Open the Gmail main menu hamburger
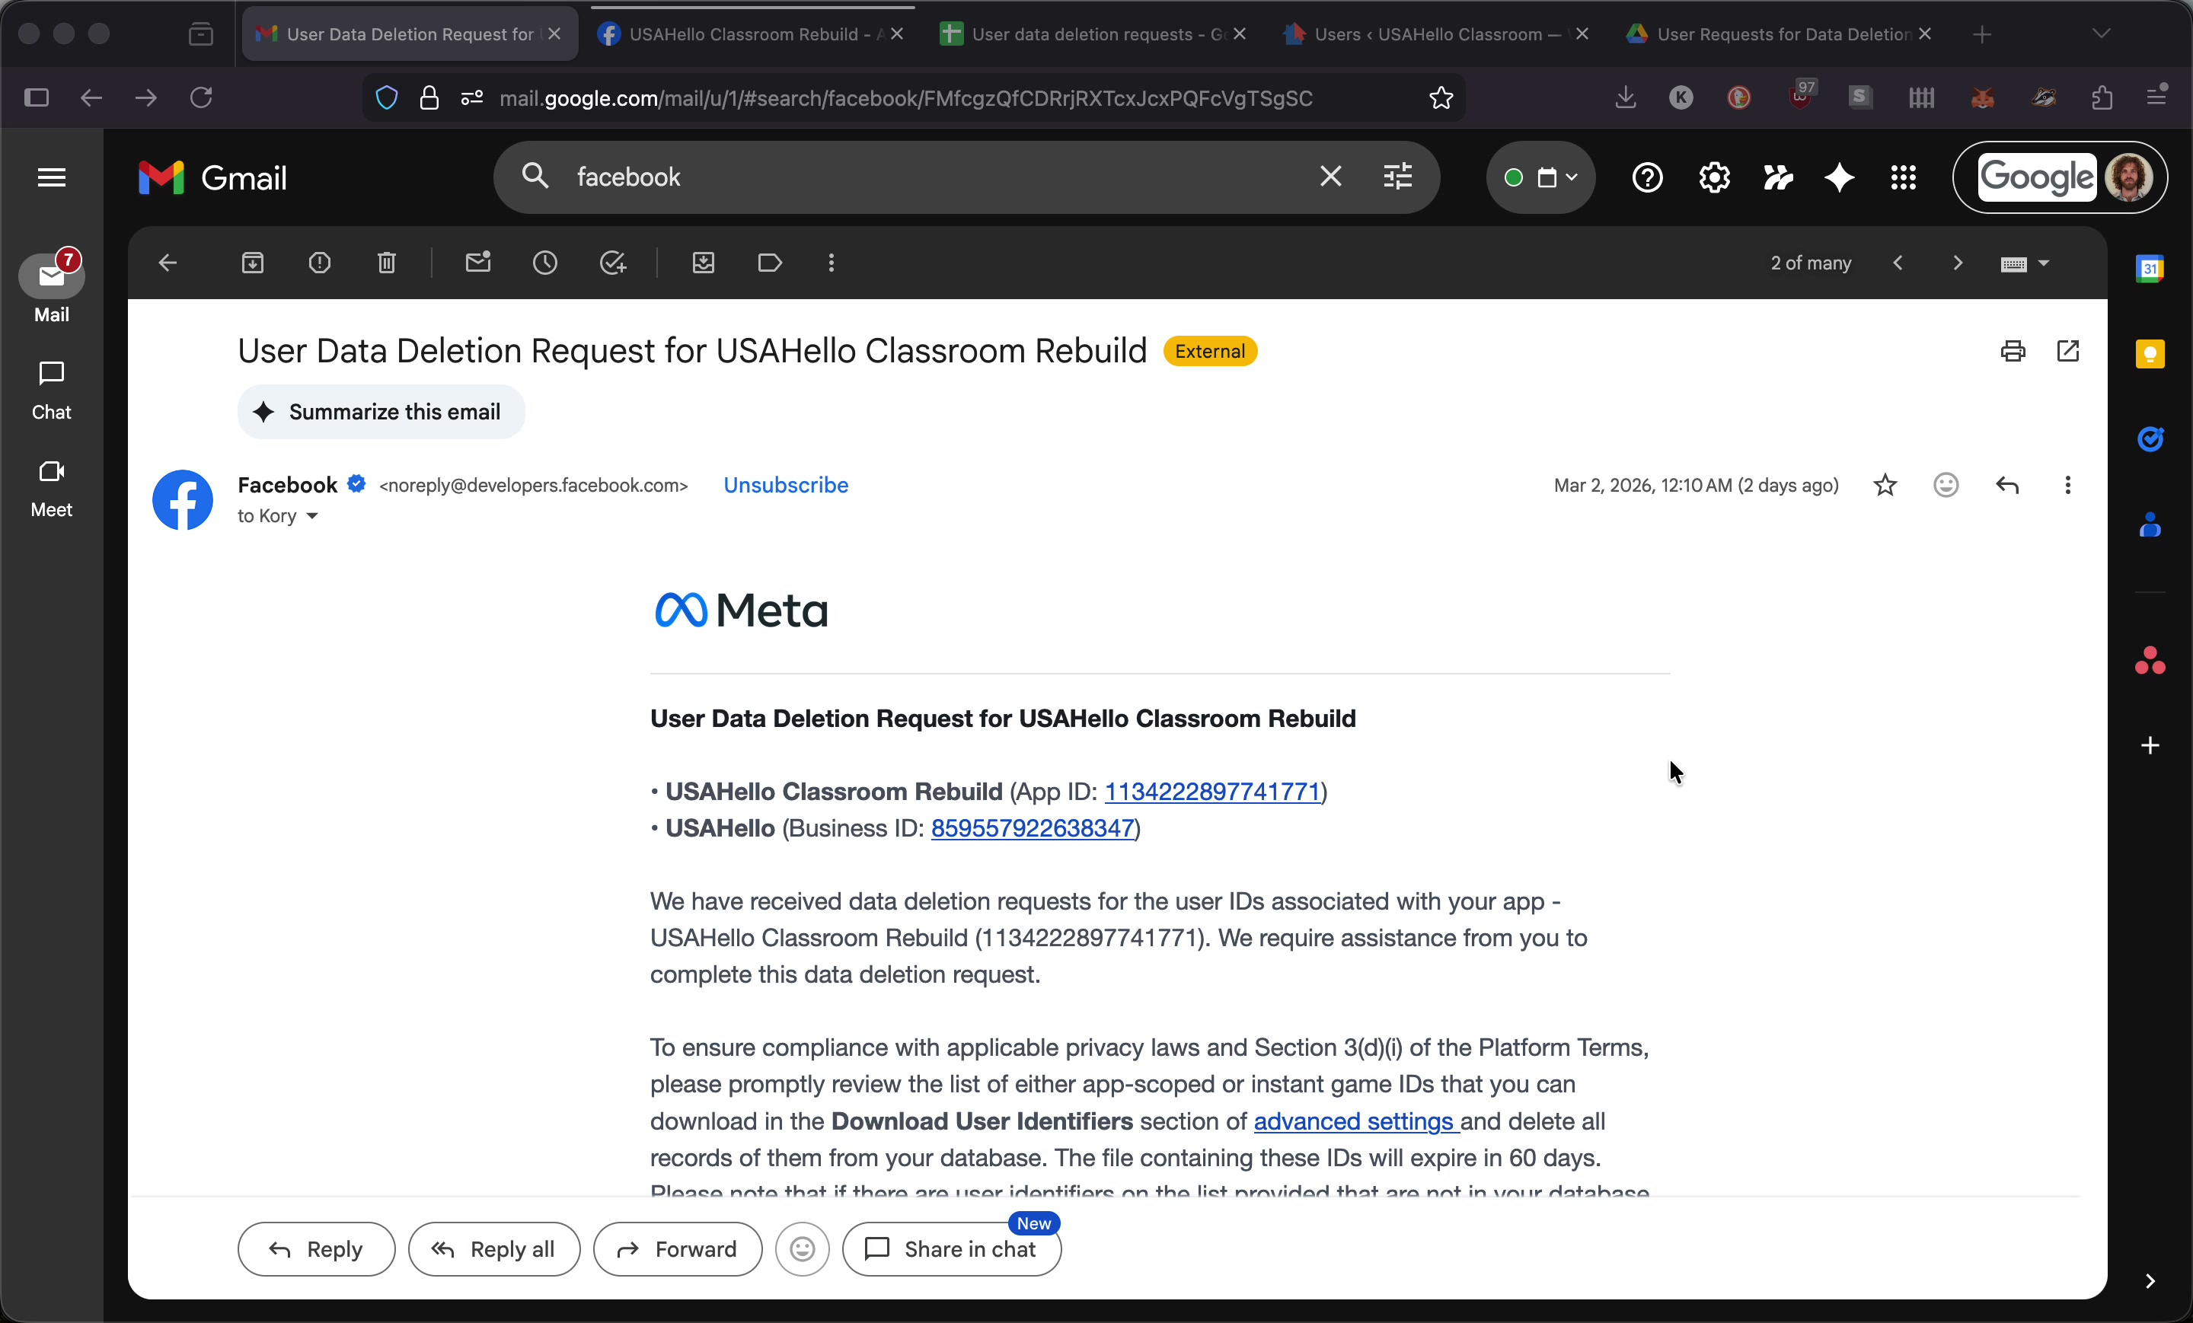 (x=52, y=178)
